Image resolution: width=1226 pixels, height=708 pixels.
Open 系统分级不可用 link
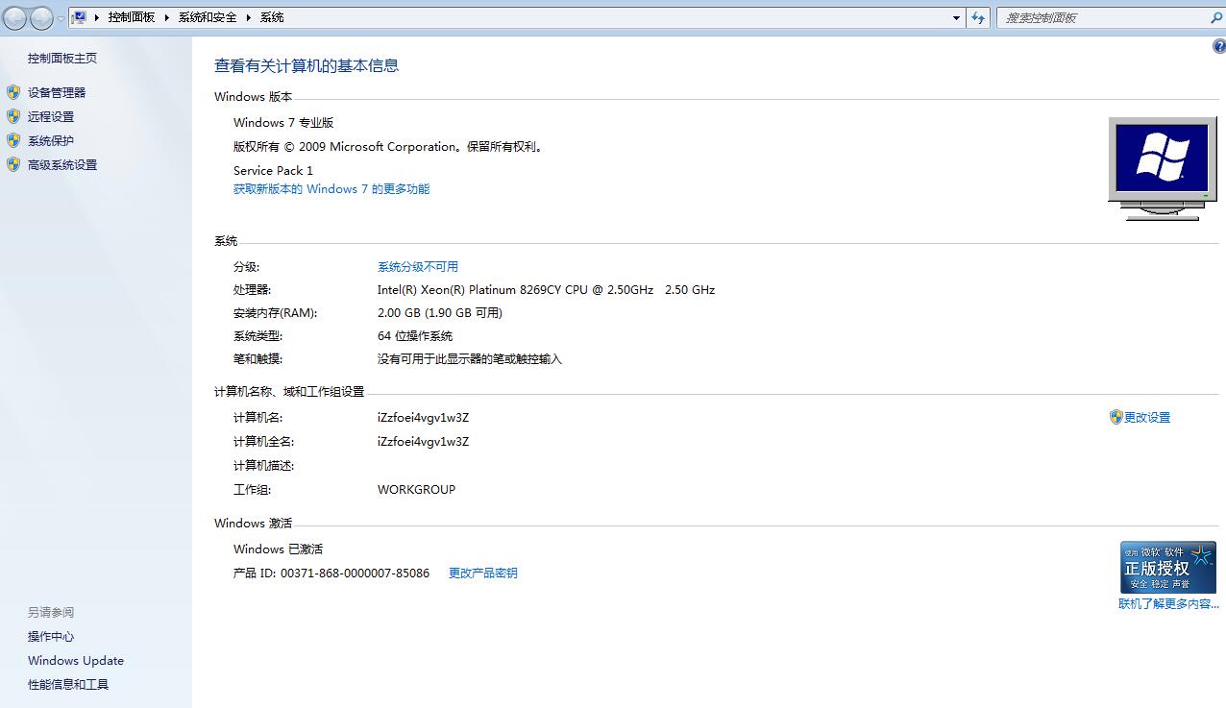419,266
